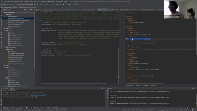Open the Event Log button in status bar
The width and height of the screenshot is (197, 111).
pyautogui.click(x=190, y=108)
